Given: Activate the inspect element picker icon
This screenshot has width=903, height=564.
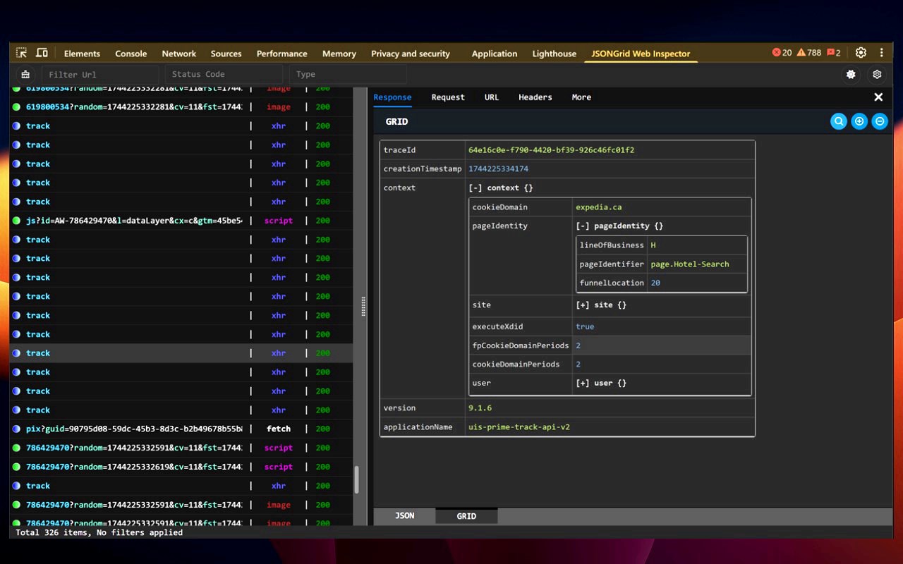Looking at the screenshot, I should point(22,53).
